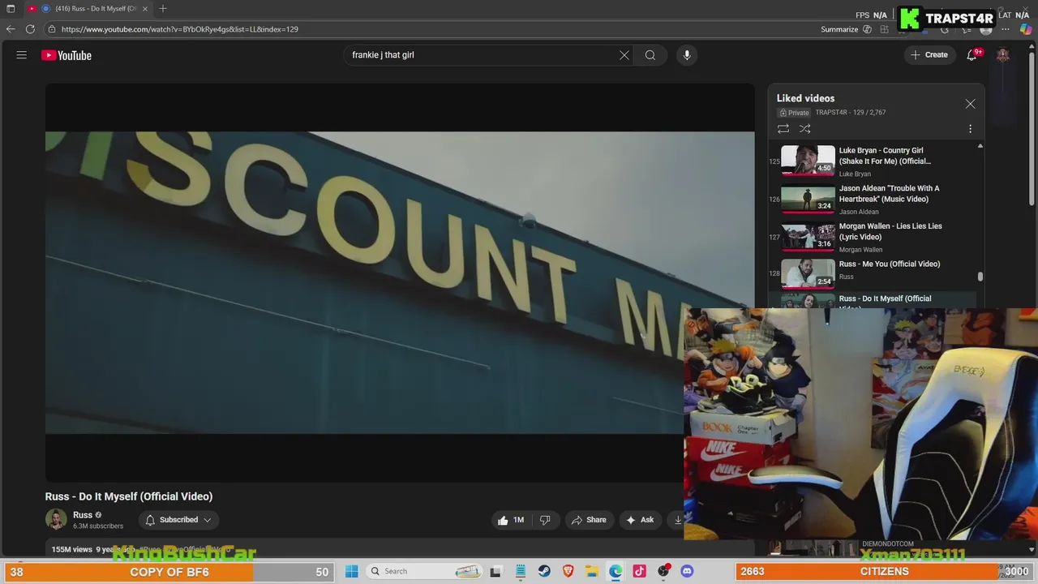This screenshot has width=1038, height=584.
Task: Open Steam from the taskbar
Action: point(544,571)
